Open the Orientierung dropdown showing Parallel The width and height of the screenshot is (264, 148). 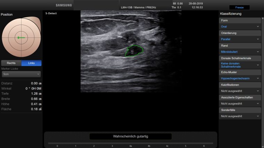240,39
